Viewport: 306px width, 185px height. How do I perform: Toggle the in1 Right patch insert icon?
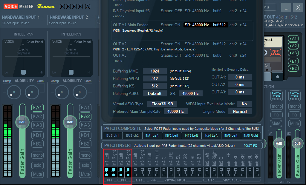pos(114,172)
